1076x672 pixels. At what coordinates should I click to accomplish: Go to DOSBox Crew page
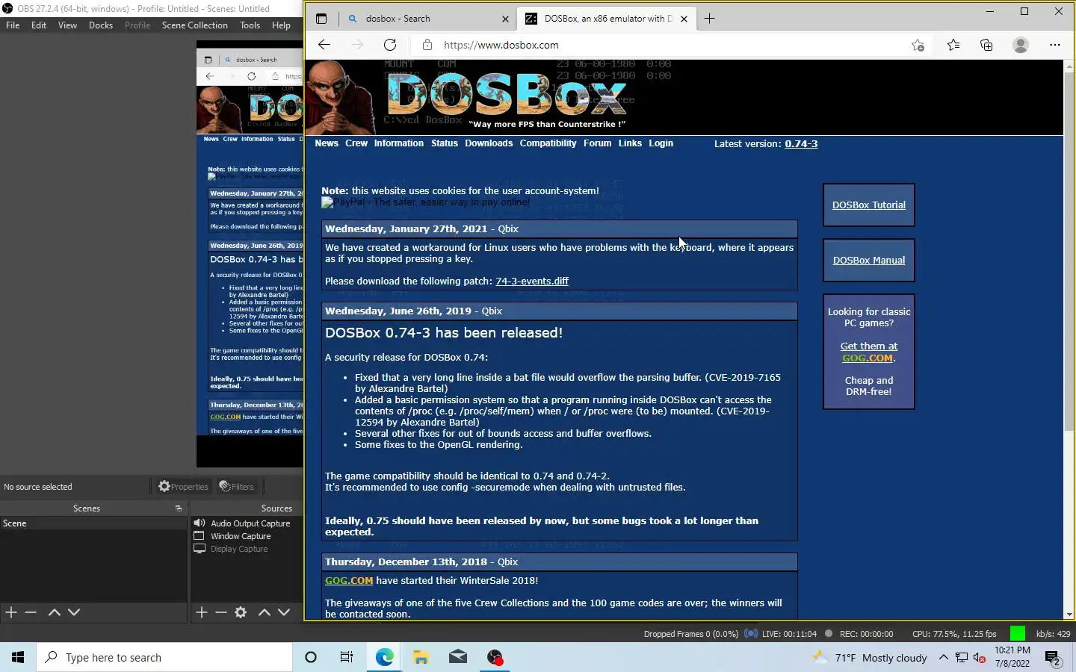[356, 143]
